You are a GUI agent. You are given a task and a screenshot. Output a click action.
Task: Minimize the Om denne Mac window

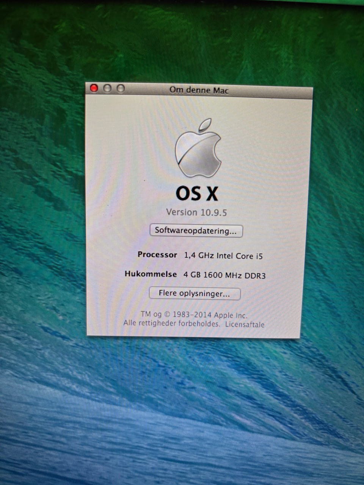click(107, 88)
